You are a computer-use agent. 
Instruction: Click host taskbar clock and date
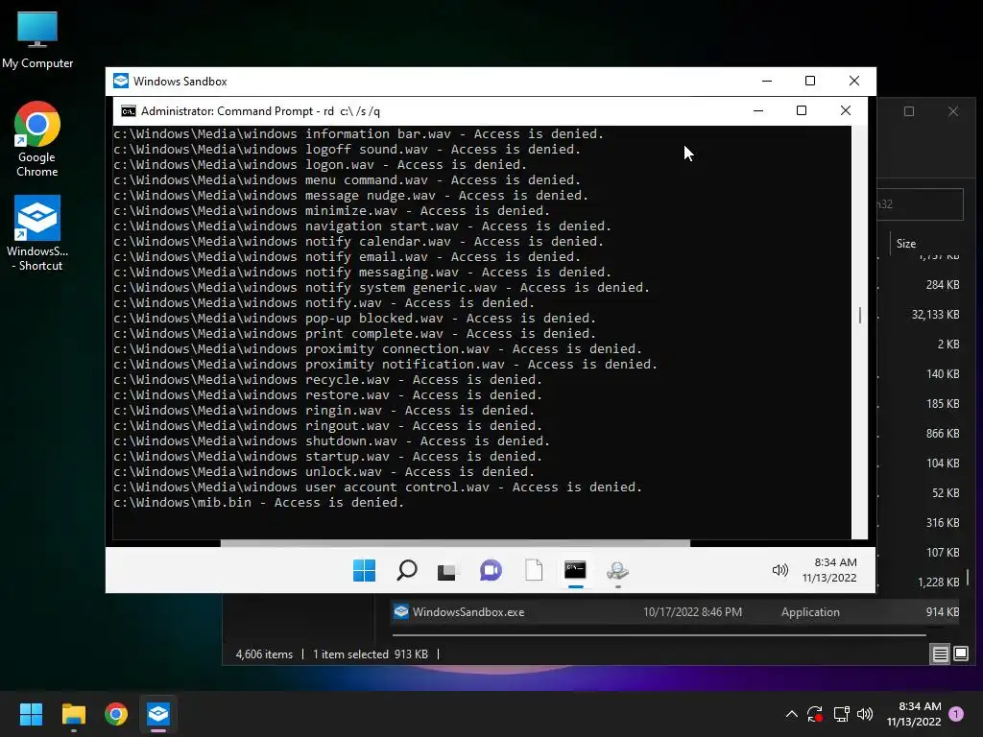(x=914, y=714)
